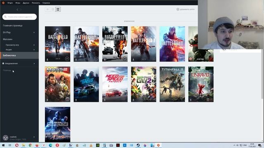
Task: Go forward with the right arrow
Action: click(21, 9)
